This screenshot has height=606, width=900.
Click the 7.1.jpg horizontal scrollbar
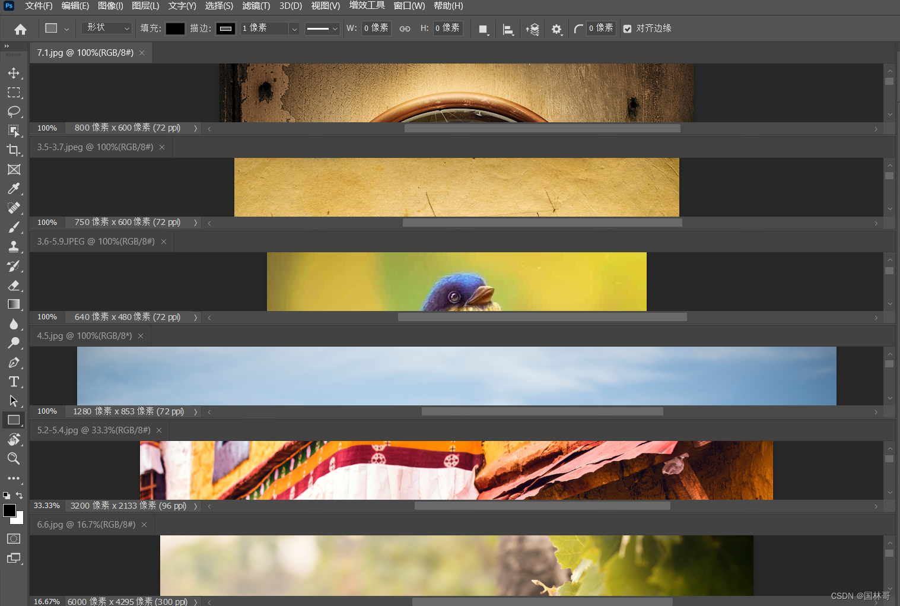tap(542, 128)
